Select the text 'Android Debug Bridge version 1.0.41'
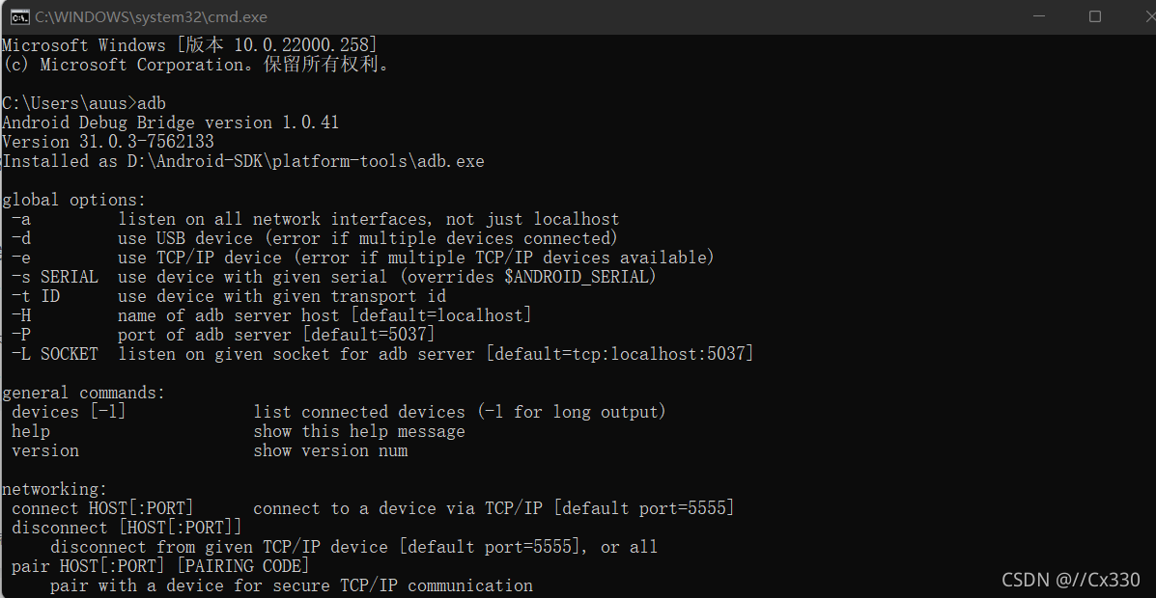The image size is (1156, 598). coord(169,122)
